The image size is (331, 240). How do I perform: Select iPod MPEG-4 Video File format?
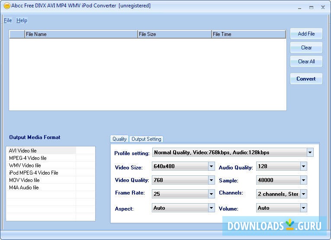(x=41, y=173)
